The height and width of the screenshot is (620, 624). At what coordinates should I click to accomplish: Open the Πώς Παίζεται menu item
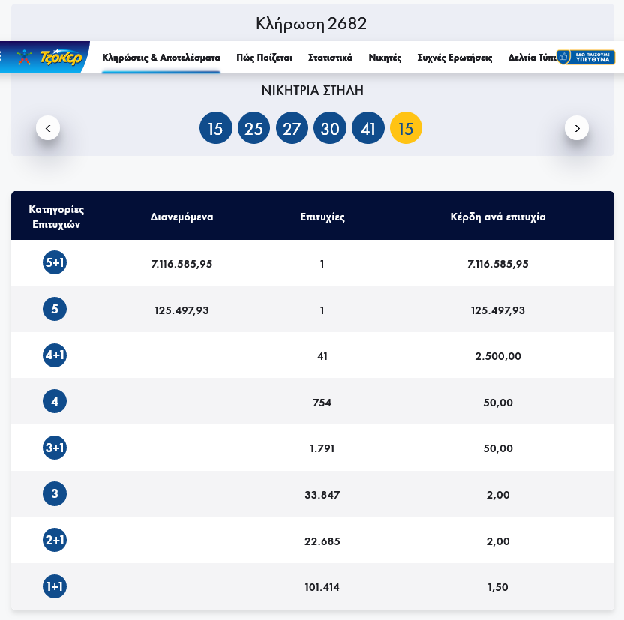(x=264, y=58)
